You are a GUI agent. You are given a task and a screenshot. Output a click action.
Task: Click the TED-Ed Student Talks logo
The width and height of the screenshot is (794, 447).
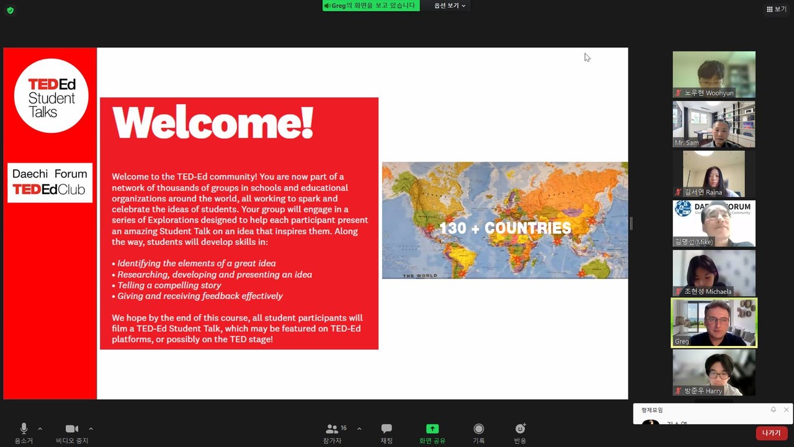(51, 96)
